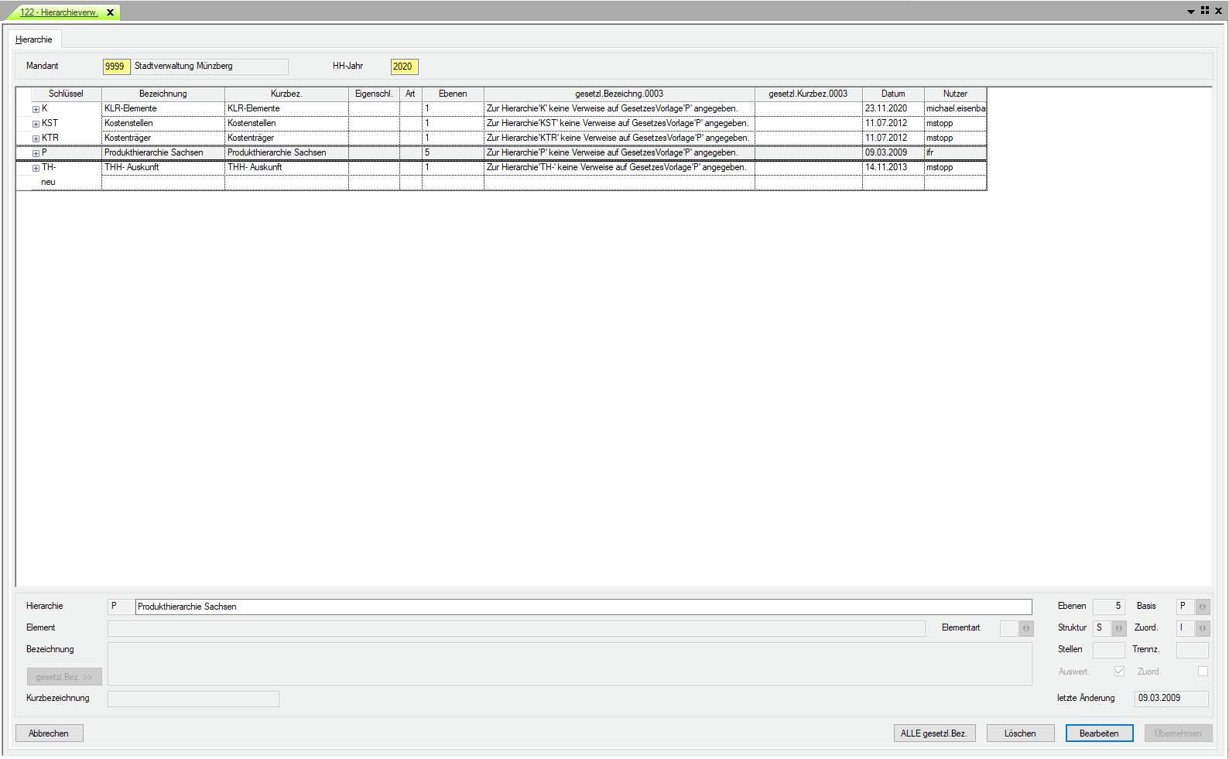Toggle the Auswert. checkbox
Image resolution: width=1229 pixels, height=759 pixels.
(1119, 672)
